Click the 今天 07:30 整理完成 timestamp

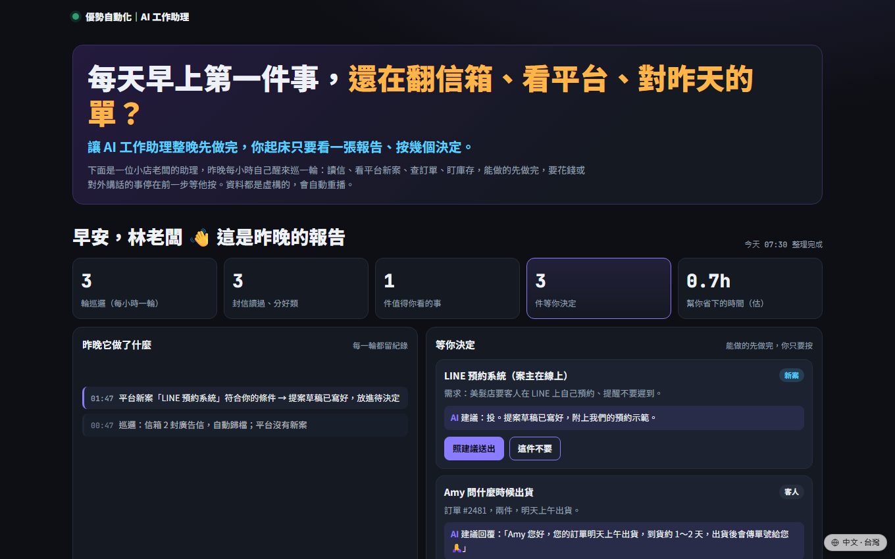[x=783, y=244]
